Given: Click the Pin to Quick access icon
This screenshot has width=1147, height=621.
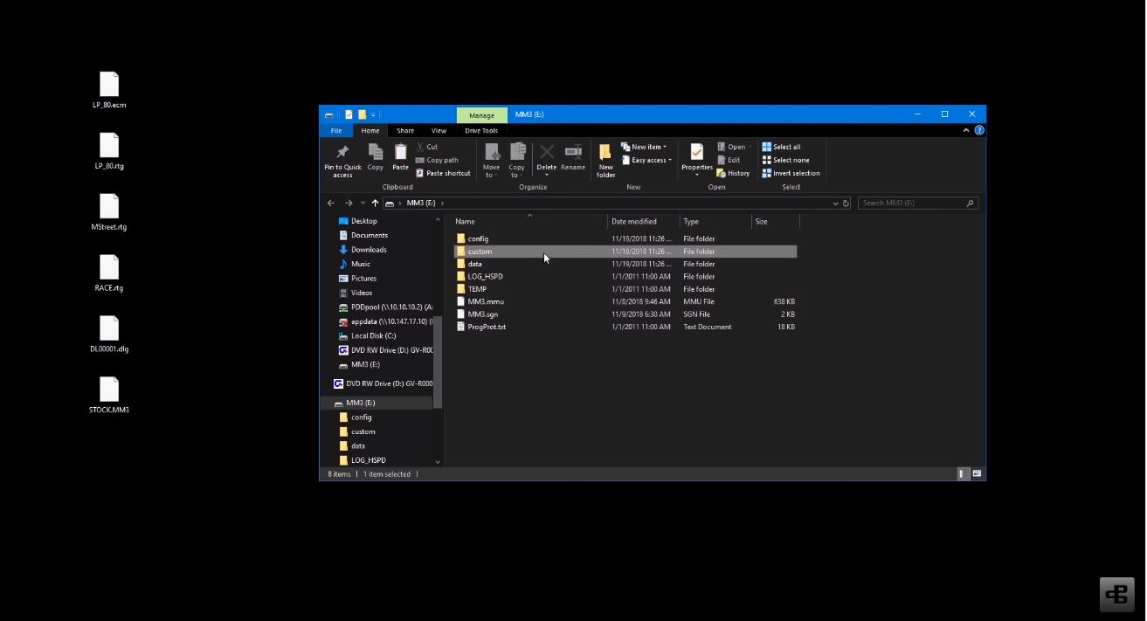Looking at the screenshot, I should tap(342, 153).
